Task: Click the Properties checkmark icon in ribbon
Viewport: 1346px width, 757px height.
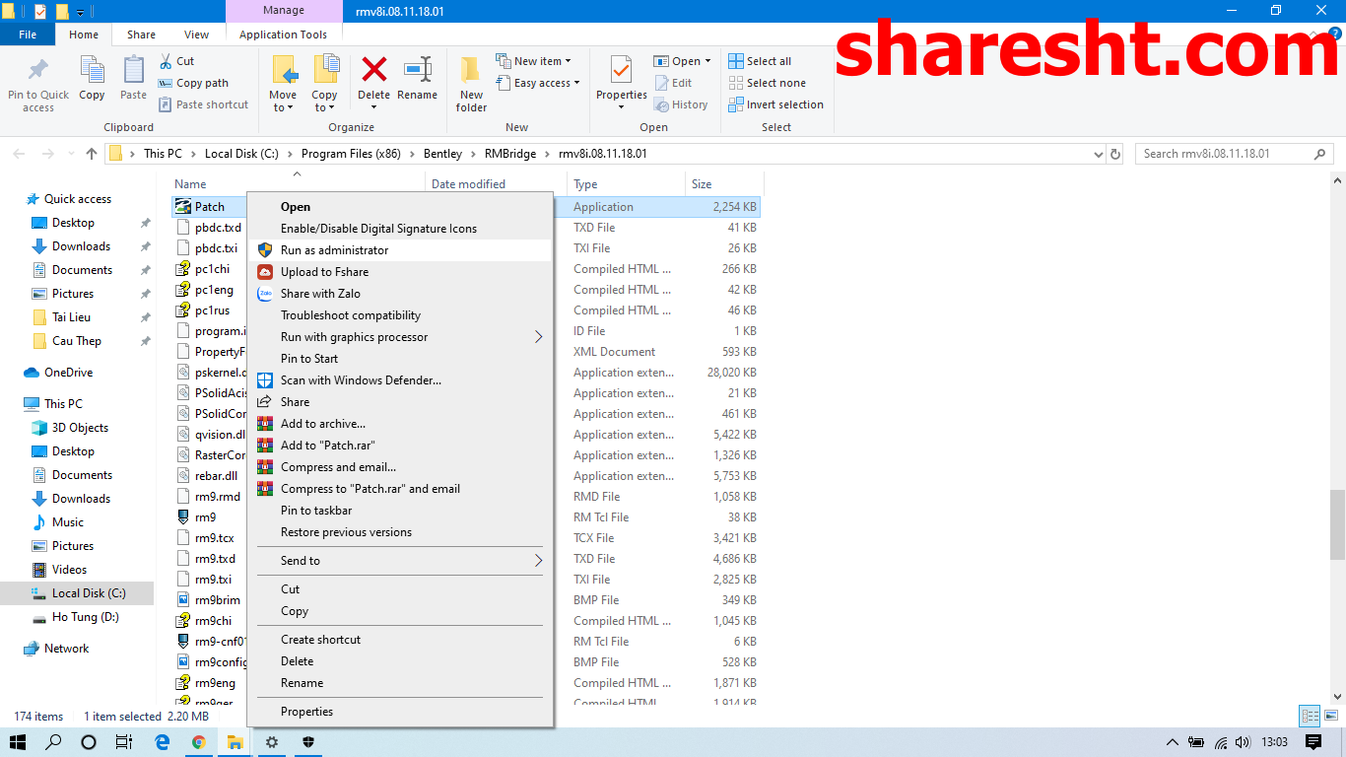Action: (x=621, y=70)
